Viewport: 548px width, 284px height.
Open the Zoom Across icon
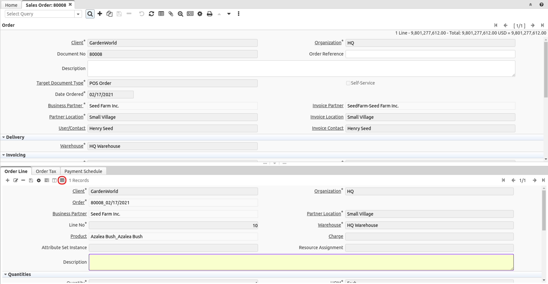(180, 14)
